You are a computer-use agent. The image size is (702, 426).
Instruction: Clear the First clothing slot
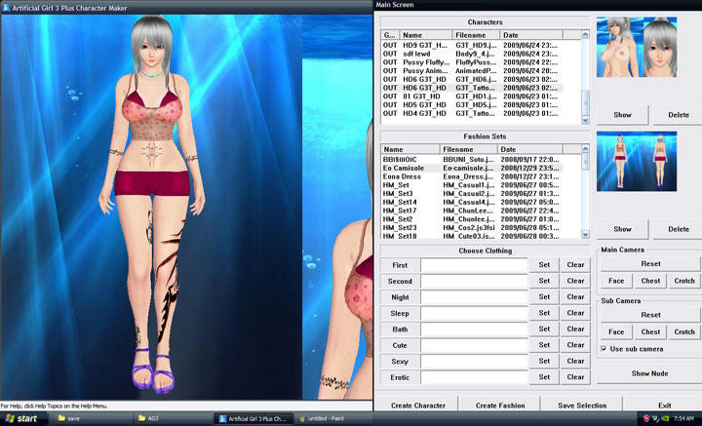tap(575, 265)
